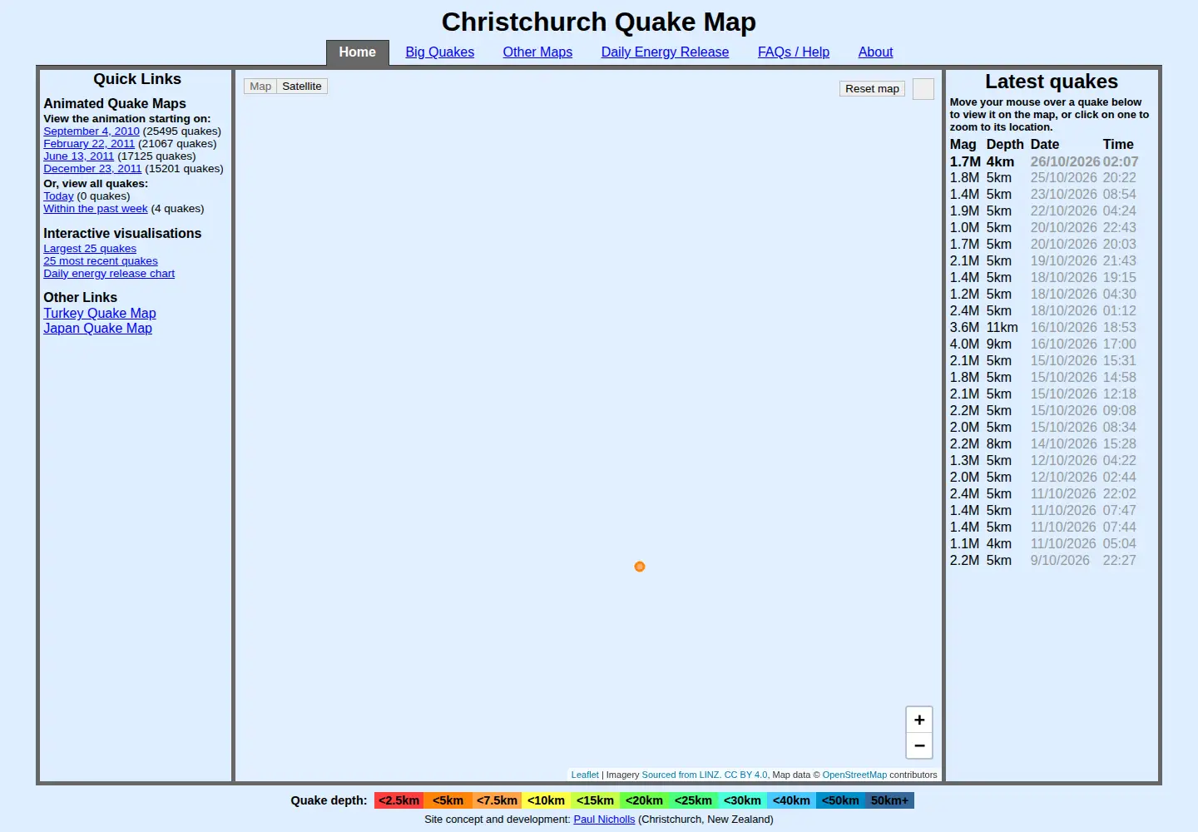Switch map to Satellite view
The height and width of the screenshot is (832, 1198).
[x=302, y=87]
